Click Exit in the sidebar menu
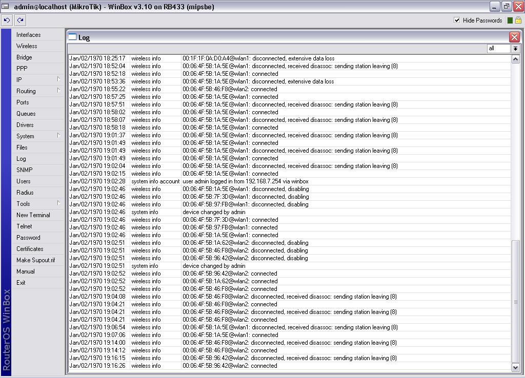The width and height of the screenshot is (525, 378). 38,283
